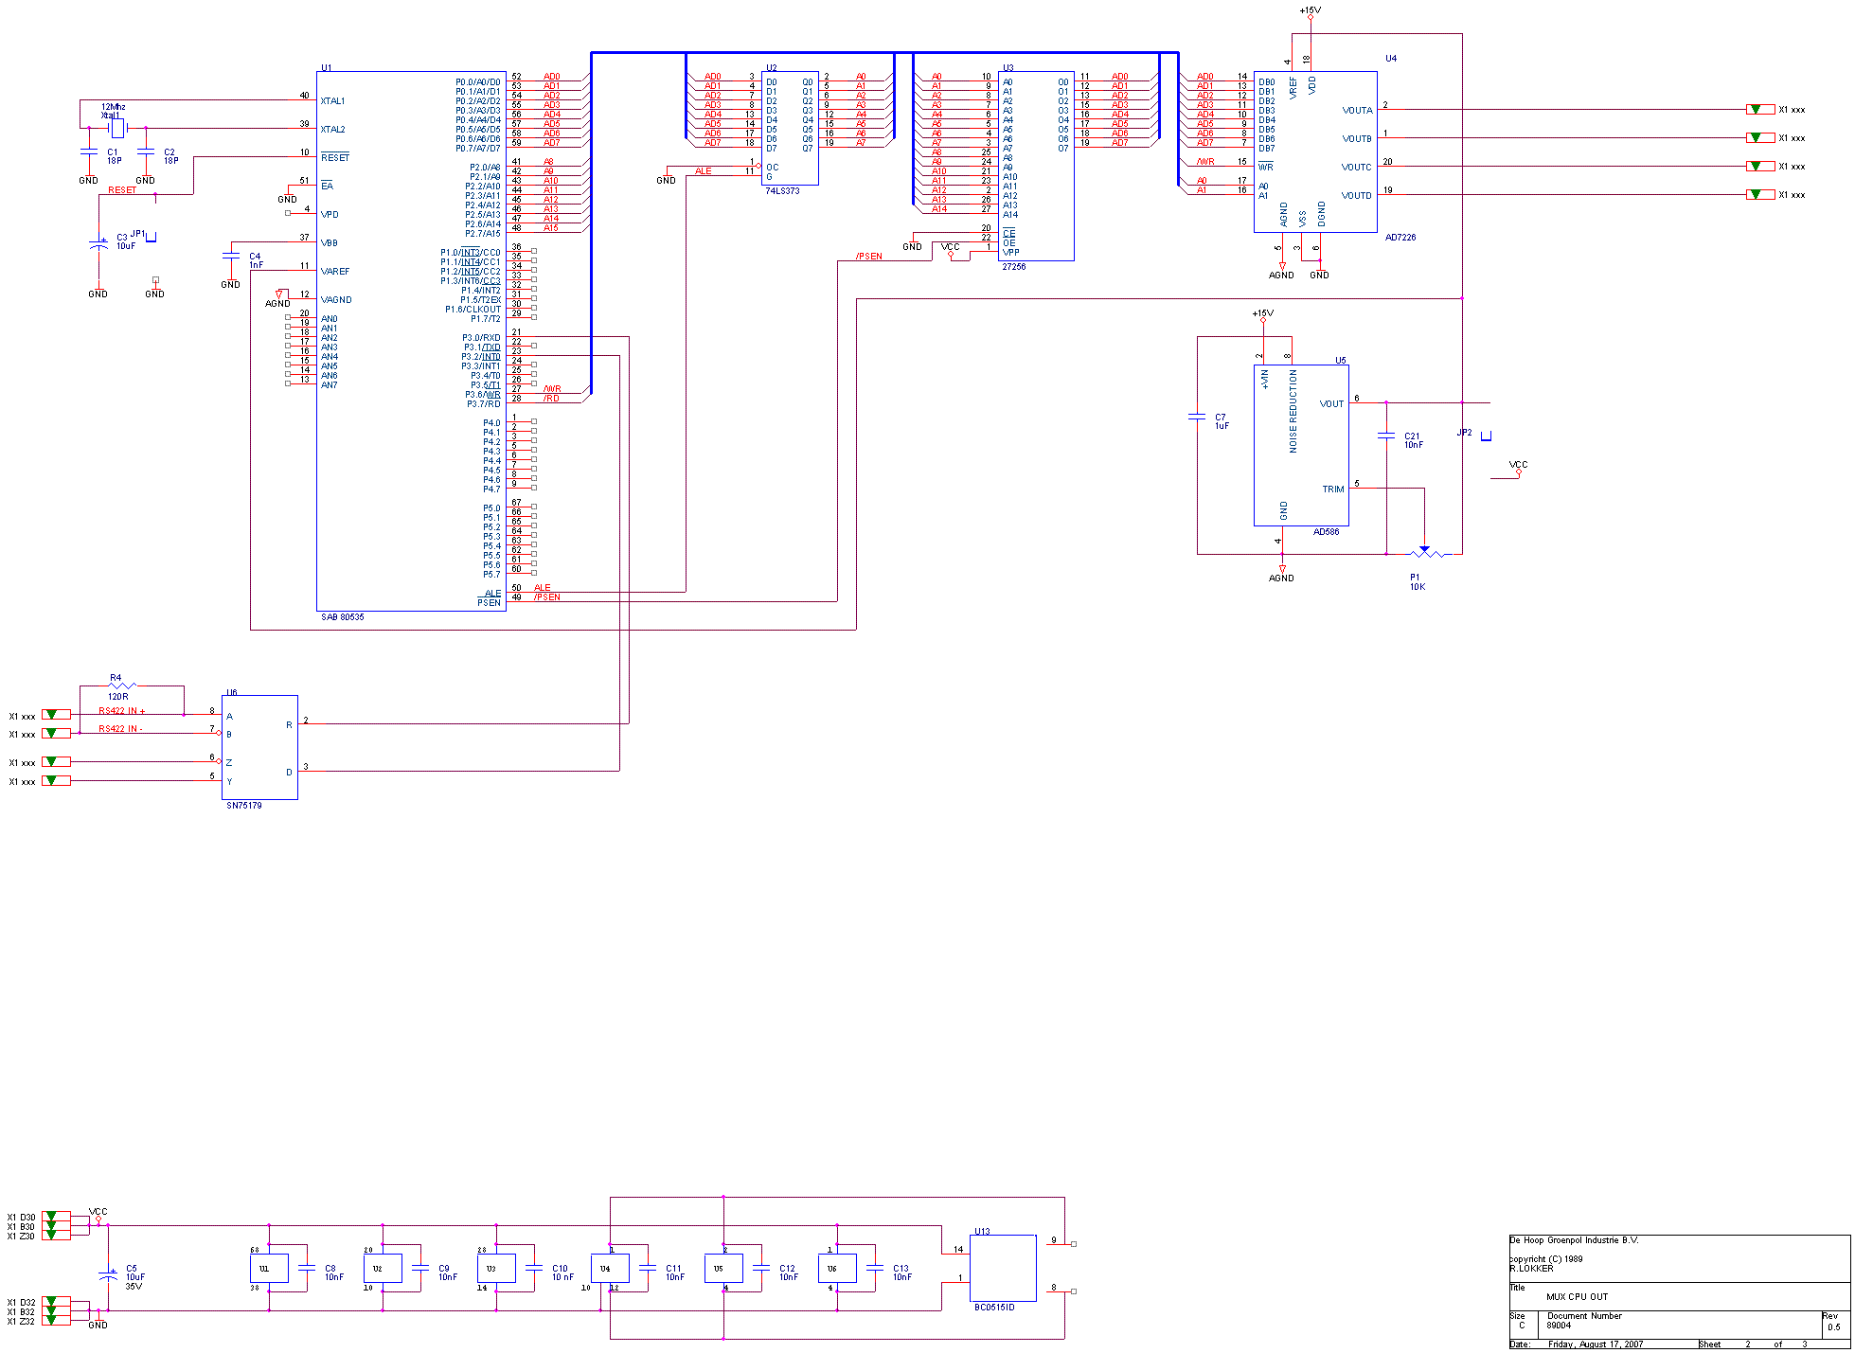The height and width of the screenshot is (1353, 1855).
Task: Click the +15V power symbol above U4
Action: [x=1310, y=14]
